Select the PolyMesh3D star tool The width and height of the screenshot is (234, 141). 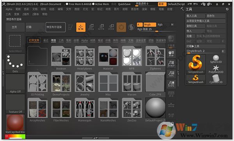[216, 69]
